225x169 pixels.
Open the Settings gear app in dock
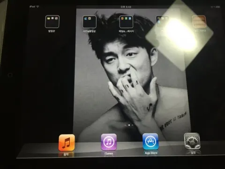(x=192, y=141)
